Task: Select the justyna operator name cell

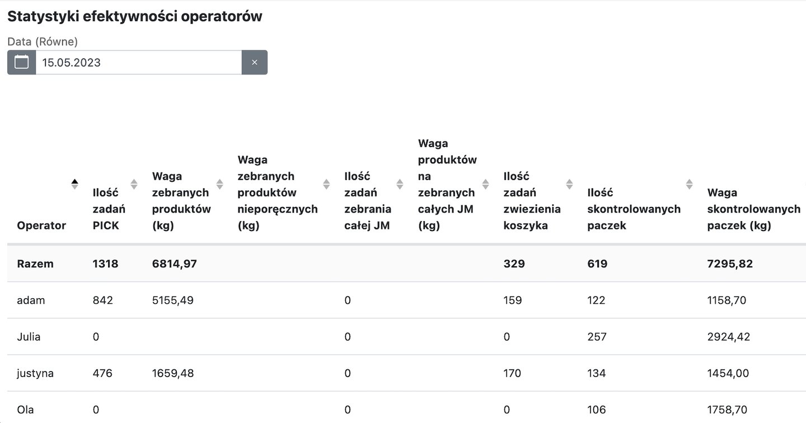Action: click(x=35, y=373)
